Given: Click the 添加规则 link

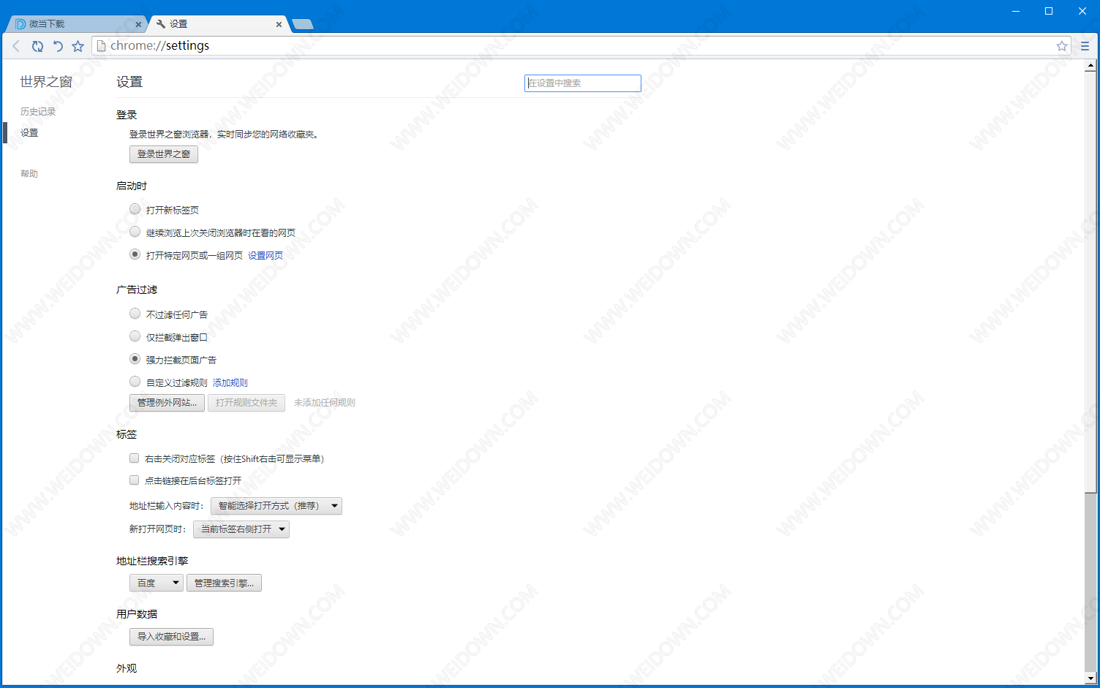Looking at the screenshot, I should (230, 383).
